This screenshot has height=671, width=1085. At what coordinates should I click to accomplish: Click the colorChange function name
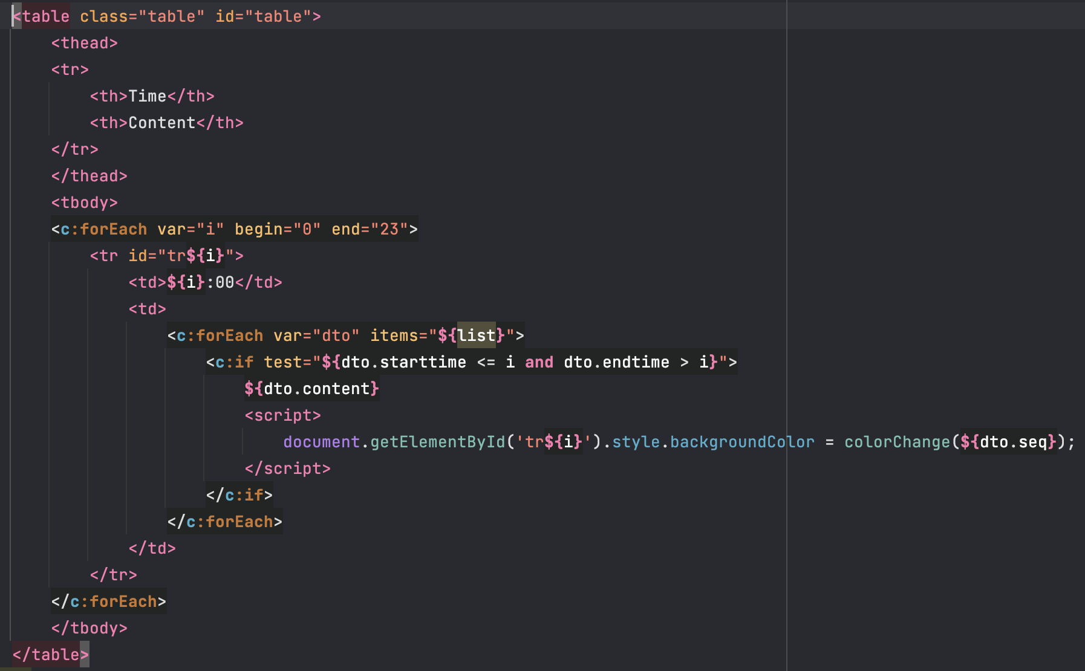coord(897,442)
